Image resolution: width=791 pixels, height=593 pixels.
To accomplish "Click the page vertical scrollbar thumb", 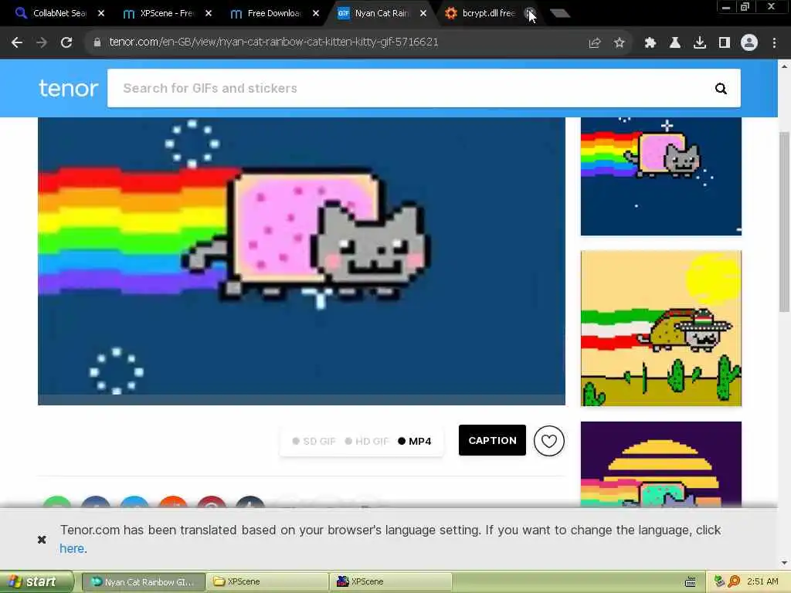I will click(785, 222).
